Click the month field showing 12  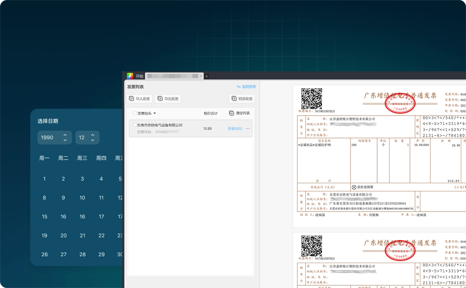click(88, 138)
